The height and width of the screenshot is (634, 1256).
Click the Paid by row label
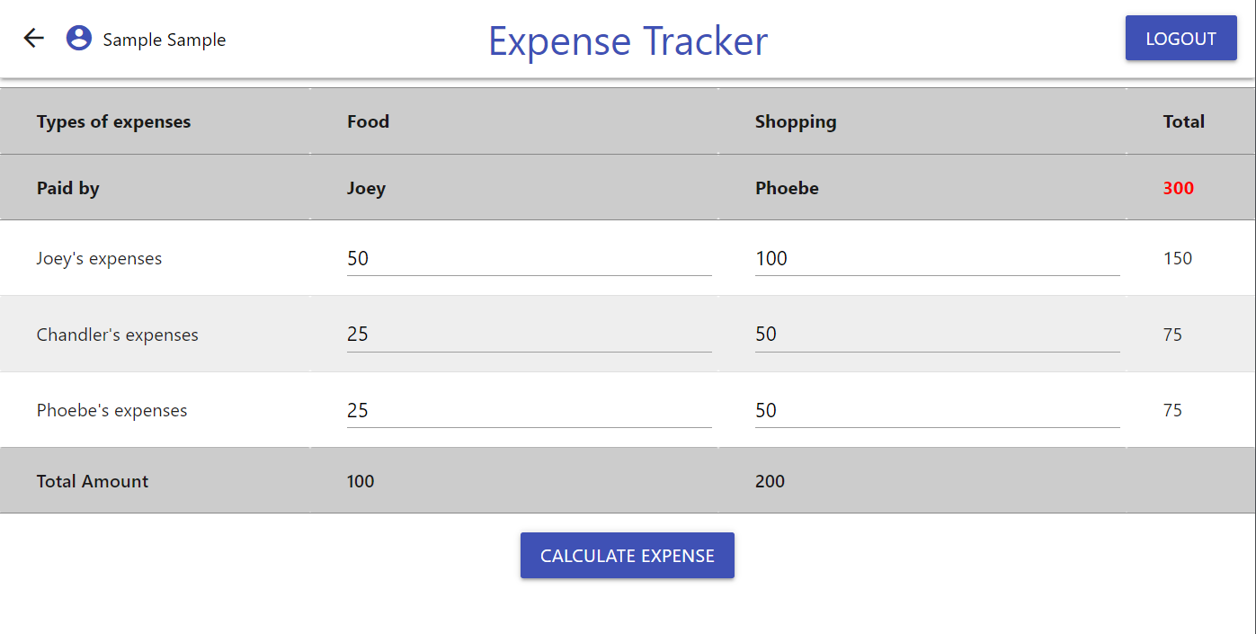(67, 187)
